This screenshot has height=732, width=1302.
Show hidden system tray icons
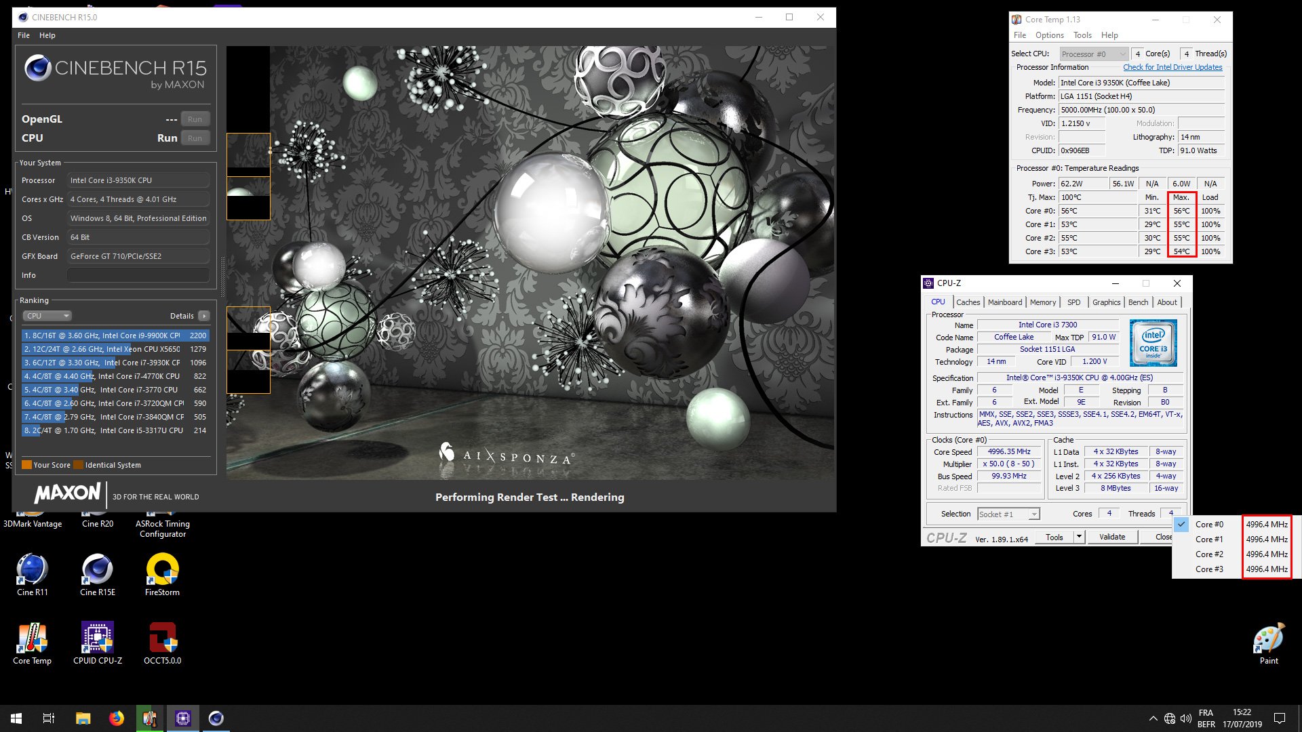point(1153,718)
